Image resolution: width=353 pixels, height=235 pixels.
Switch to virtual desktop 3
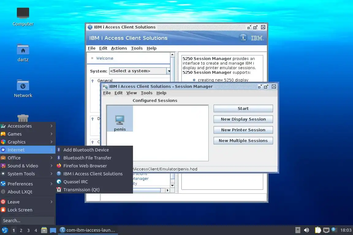click(x=28, y=230)
